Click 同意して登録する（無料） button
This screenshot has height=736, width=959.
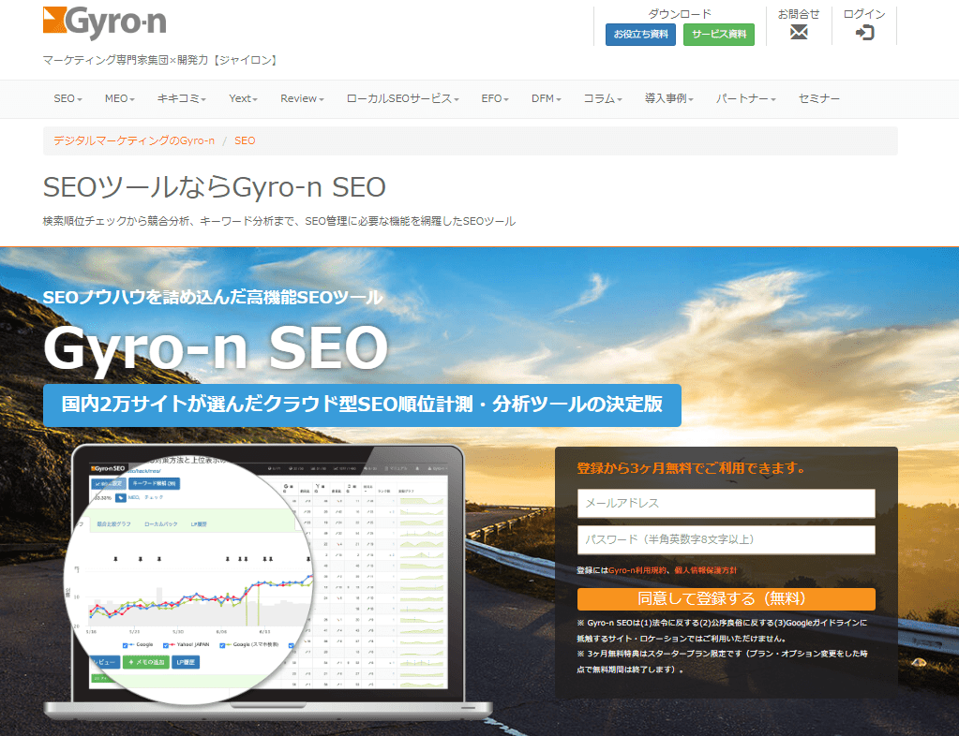[726, 599]
